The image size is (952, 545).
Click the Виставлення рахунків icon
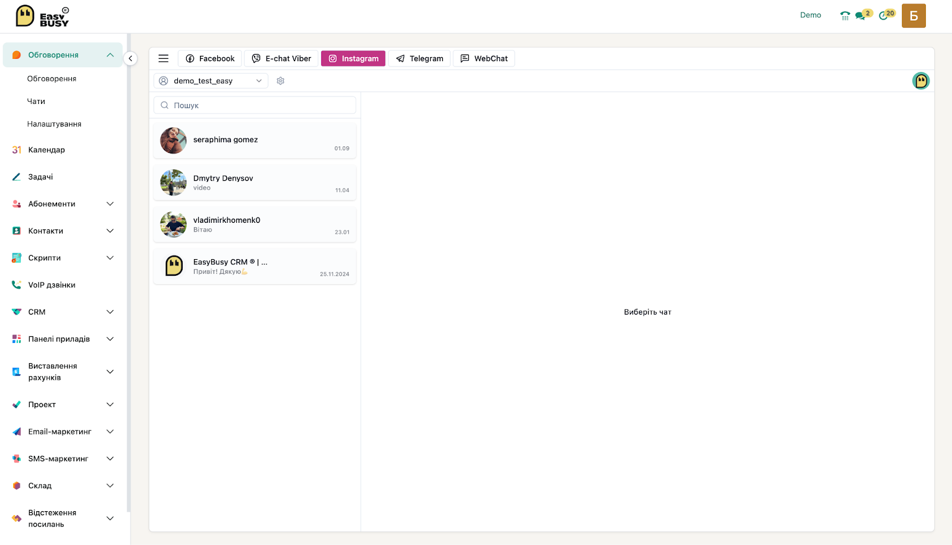pos(17,372)
